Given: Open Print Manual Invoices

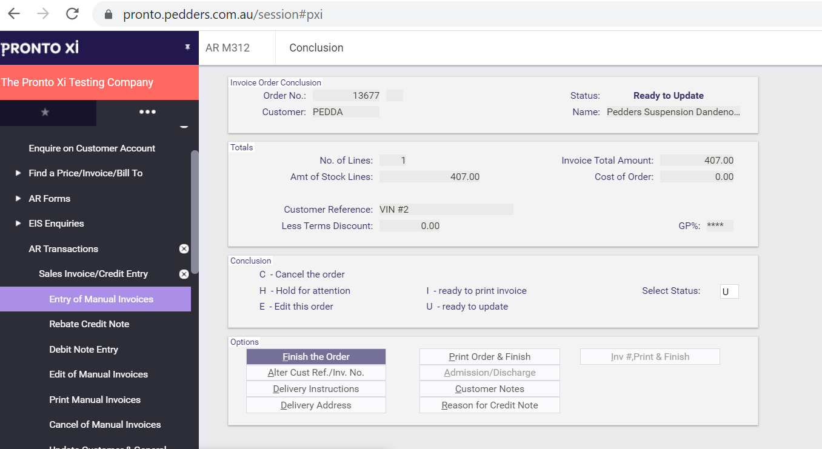Looking at the screenshot, I should point(95,400).
